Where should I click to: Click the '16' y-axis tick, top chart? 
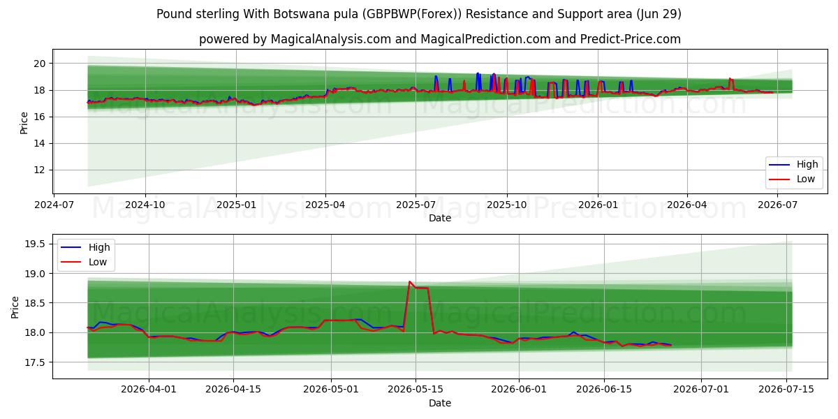click(x=41, y=117)
